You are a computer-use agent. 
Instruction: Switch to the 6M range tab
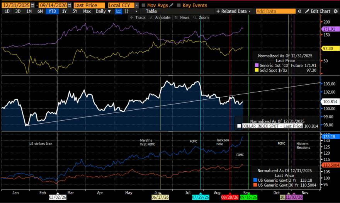[x=40, y=11]
